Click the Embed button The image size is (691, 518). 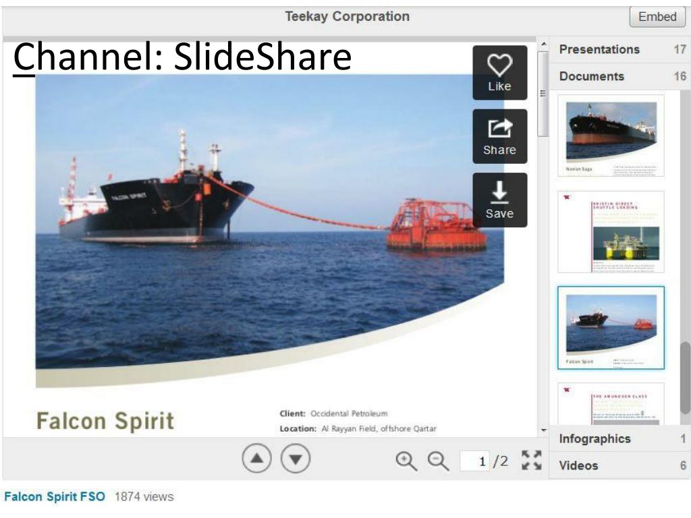pyautogui.click(x=657, y=17)
